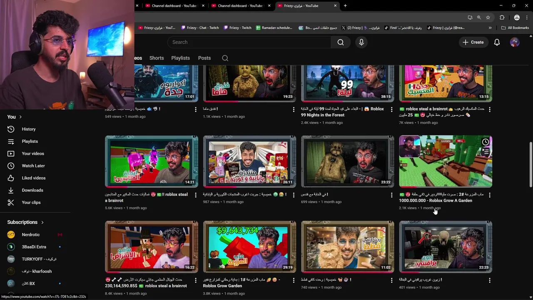Switch to the Shorts tab

point(157,58)
